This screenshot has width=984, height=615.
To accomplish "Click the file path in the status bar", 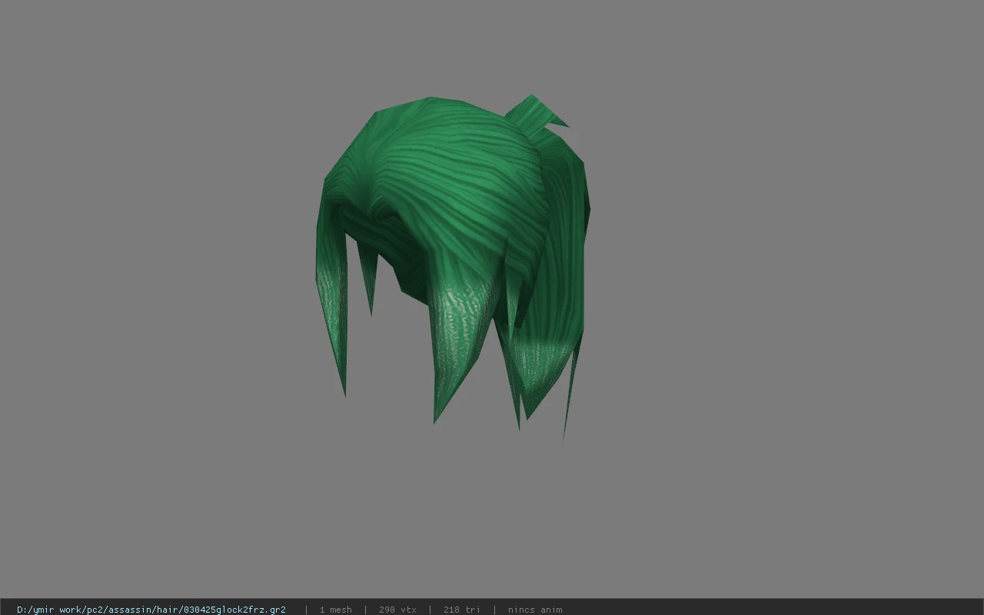I will [151, 610].
